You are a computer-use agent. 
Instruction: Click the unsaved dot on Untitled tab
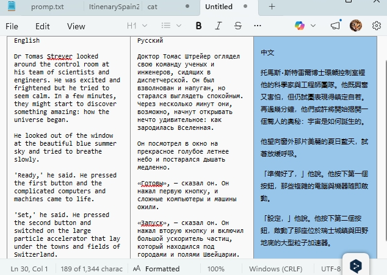pyautogui.click(x=245, y=6)
